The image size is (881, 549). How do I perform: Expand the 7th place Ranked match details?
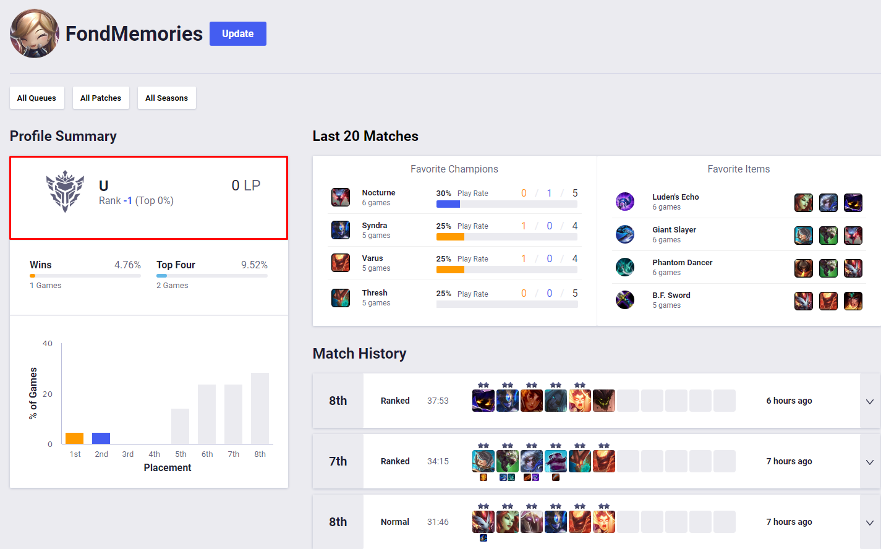point(870,462)
